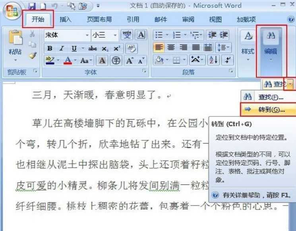Enable align left
The image size is (296, 231).
159,47
